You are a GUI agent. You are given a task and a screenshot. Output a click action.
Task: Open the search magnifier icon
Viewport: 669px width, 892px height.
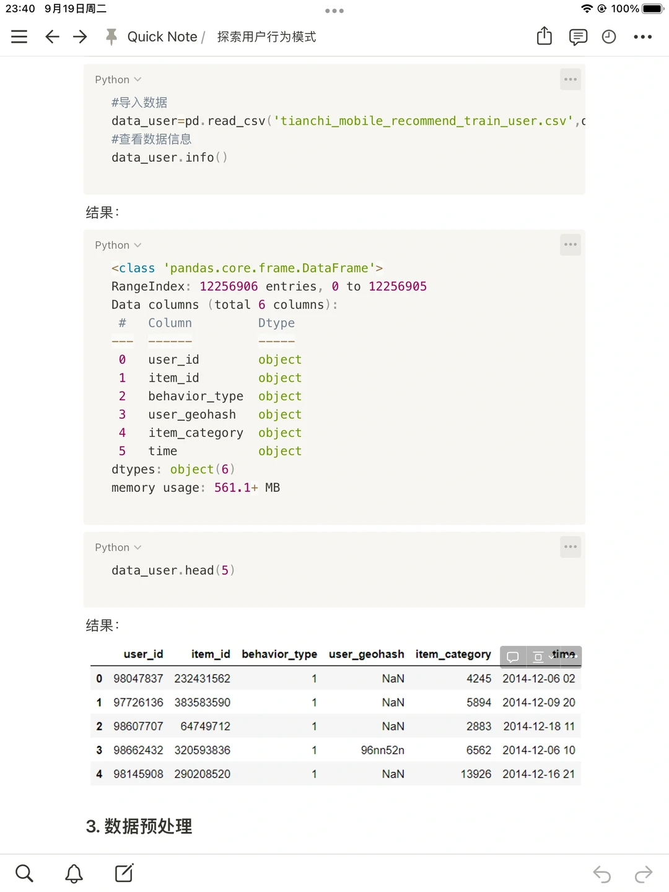click(24, 873)
